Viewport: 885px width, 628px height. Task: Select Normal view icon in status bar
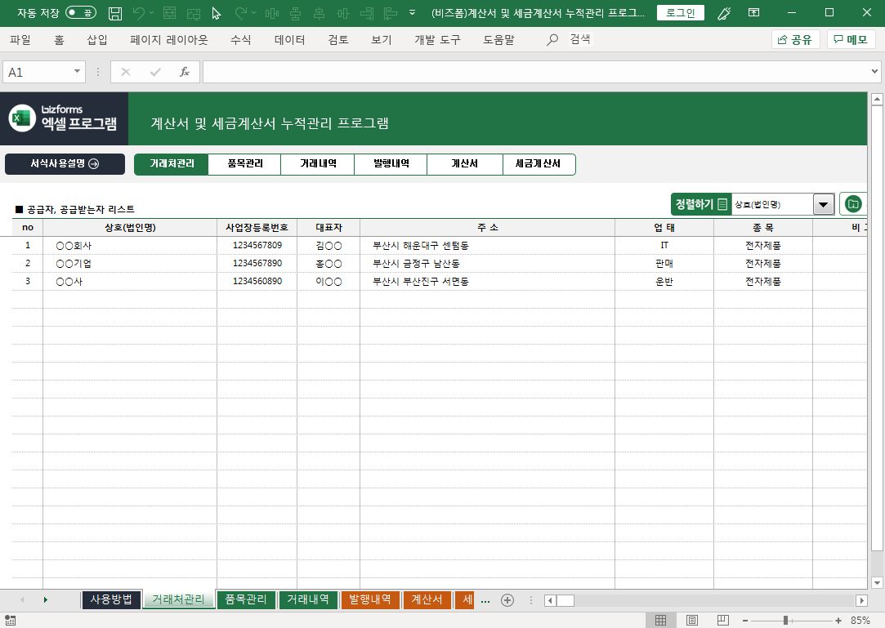[x=660, y=620]
